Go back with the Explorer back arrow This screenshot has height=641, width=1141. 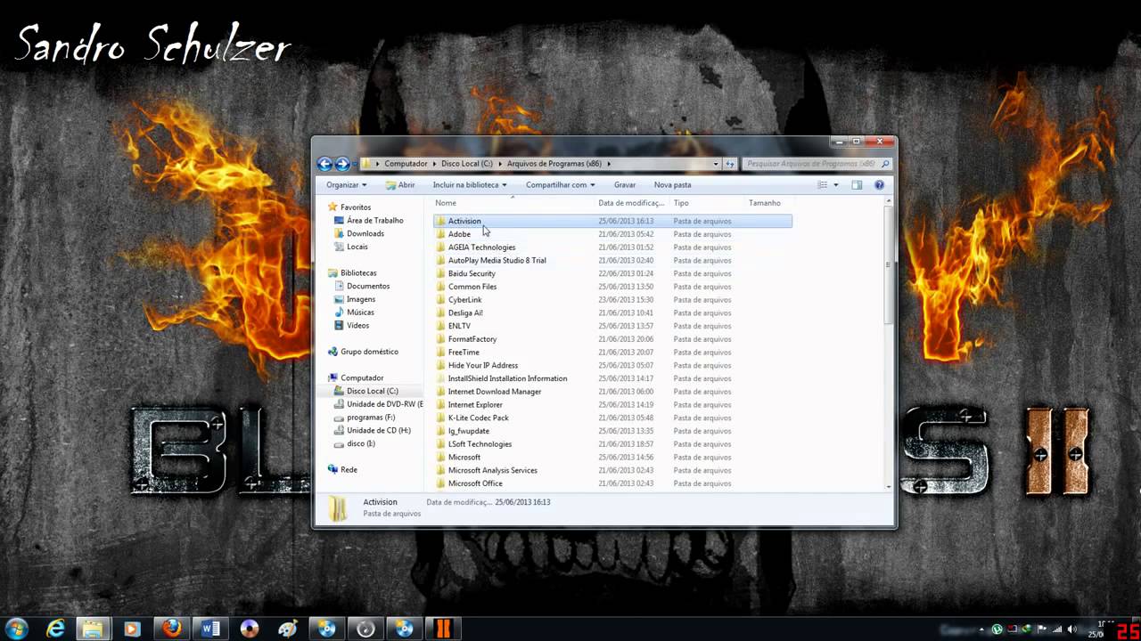(324, 164)
